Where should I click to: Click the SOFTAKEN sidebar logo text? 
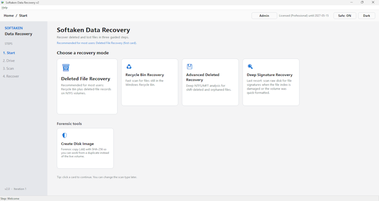point(14,28)
